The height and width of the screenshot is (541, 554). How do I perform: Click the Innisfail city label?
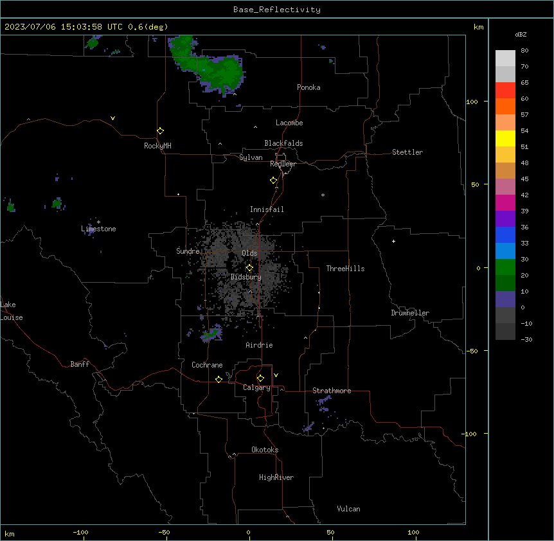click(x=267, y=209)
